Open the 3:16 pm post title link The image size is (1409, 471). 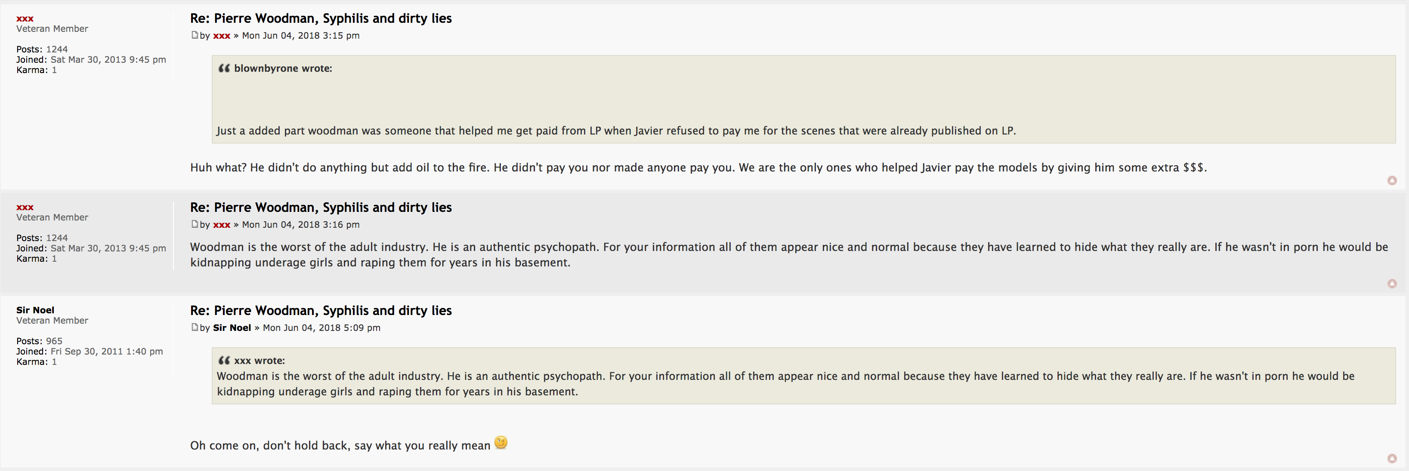(321, 208)
